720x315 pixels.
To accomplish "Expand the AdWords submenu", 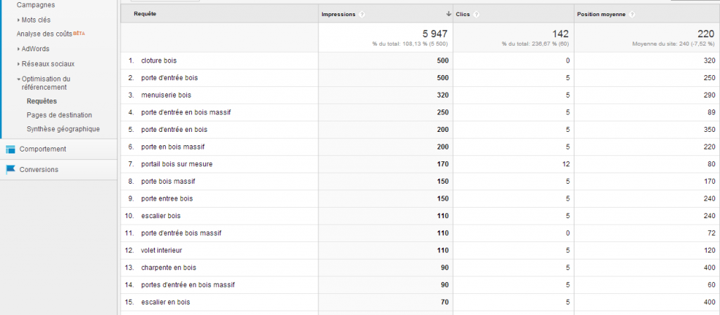I will pos(18,49).
